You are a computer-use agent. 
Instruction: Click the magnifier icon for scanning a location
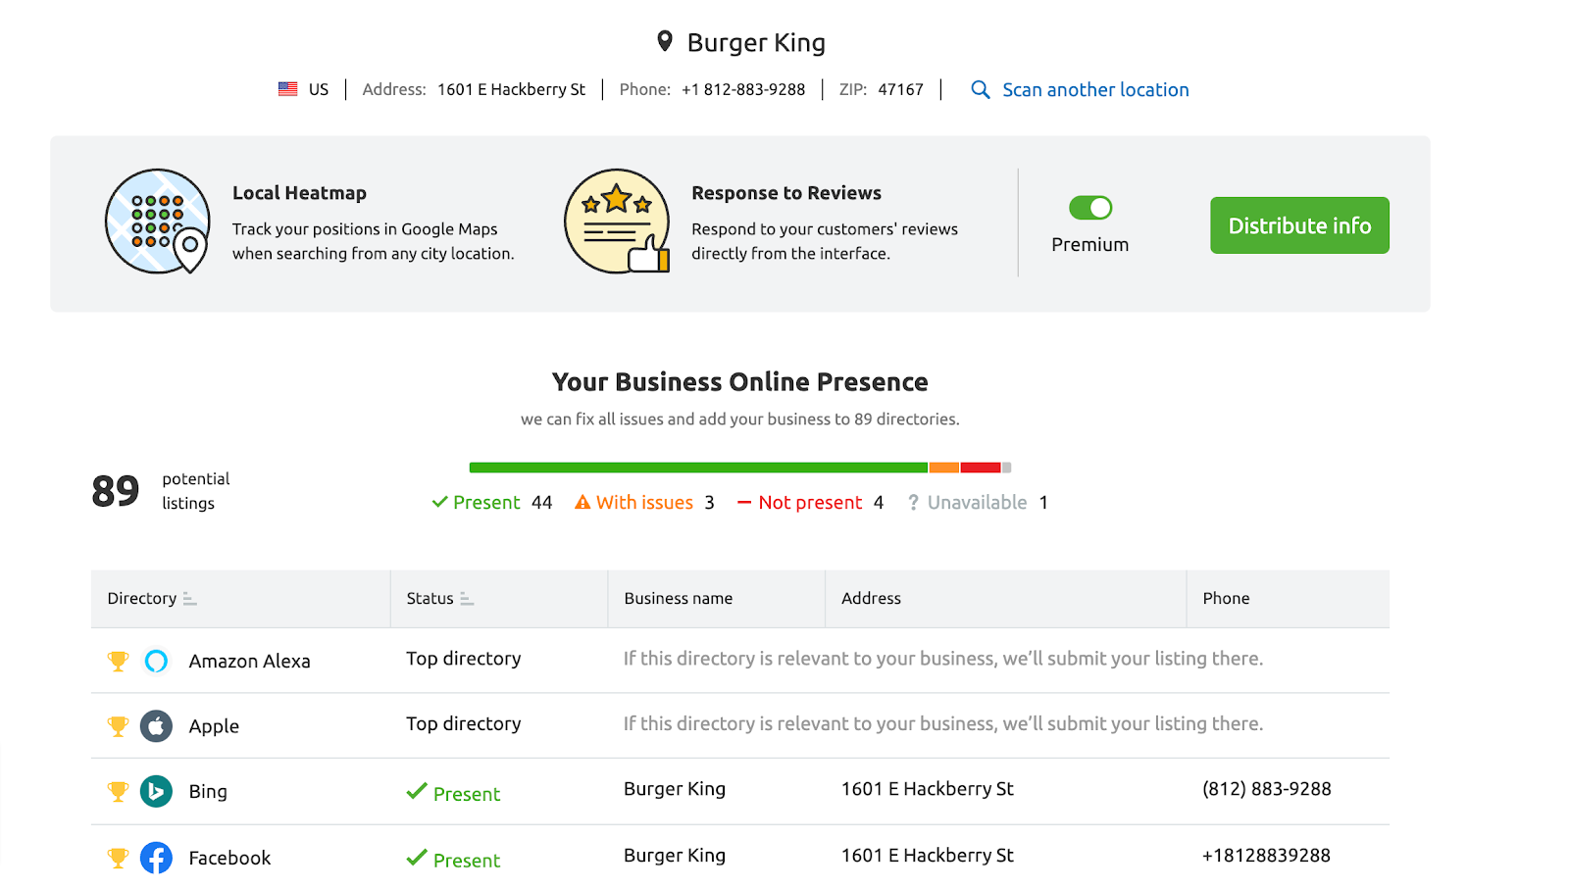981,89
